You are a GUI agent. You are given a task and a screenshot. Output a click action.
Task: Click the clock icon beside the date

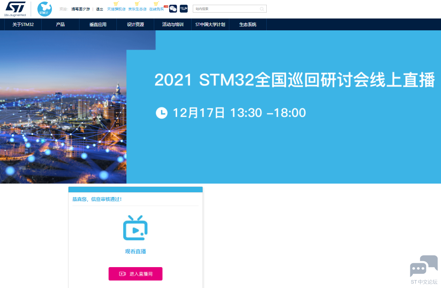(162, 113)
